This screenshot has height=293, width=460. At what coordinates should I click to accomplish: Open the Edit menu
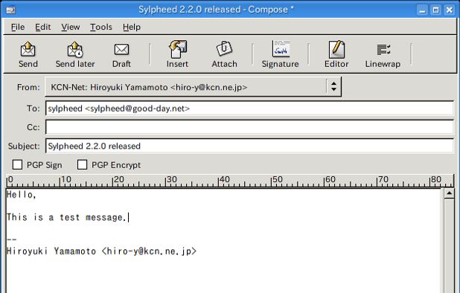pos(43,27)
